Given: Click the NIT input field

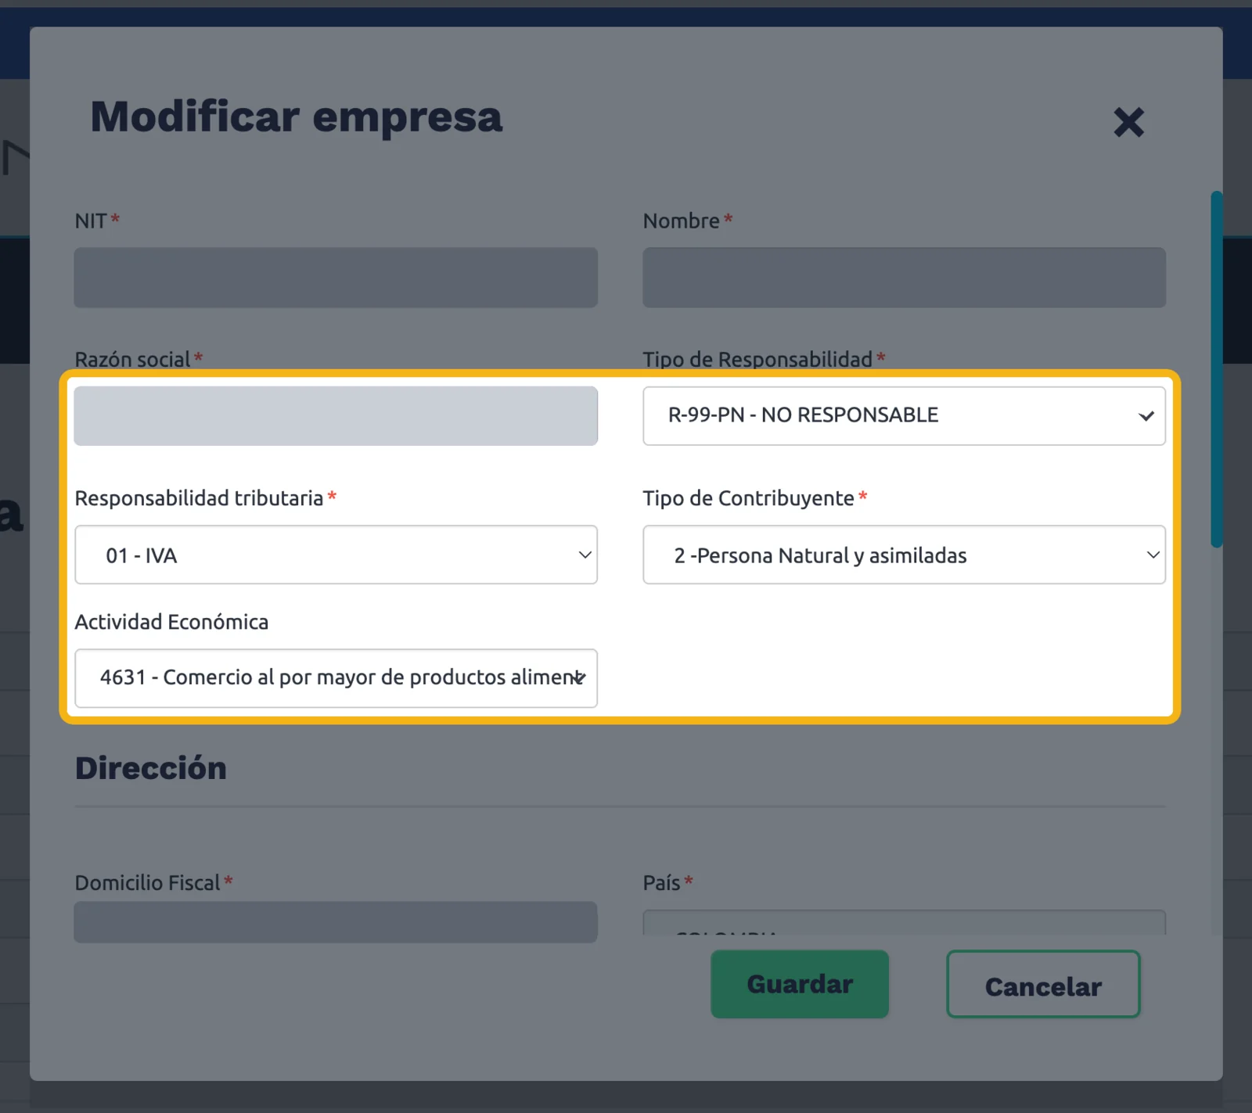Looking at the screenshot, I should pos(336,278).
